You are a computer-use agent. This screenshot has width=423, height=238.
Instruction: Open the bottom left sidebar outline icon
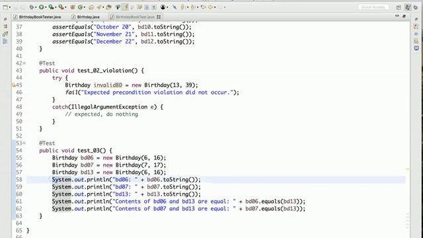(5, 41)
